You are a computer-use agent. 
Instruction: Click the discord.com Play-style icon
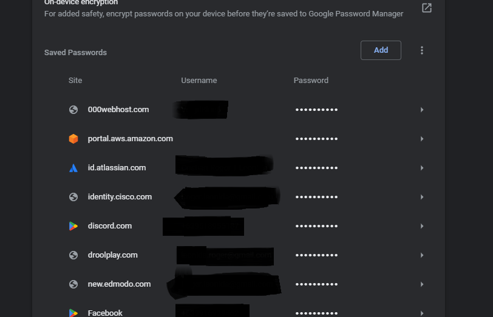point(73,226)
